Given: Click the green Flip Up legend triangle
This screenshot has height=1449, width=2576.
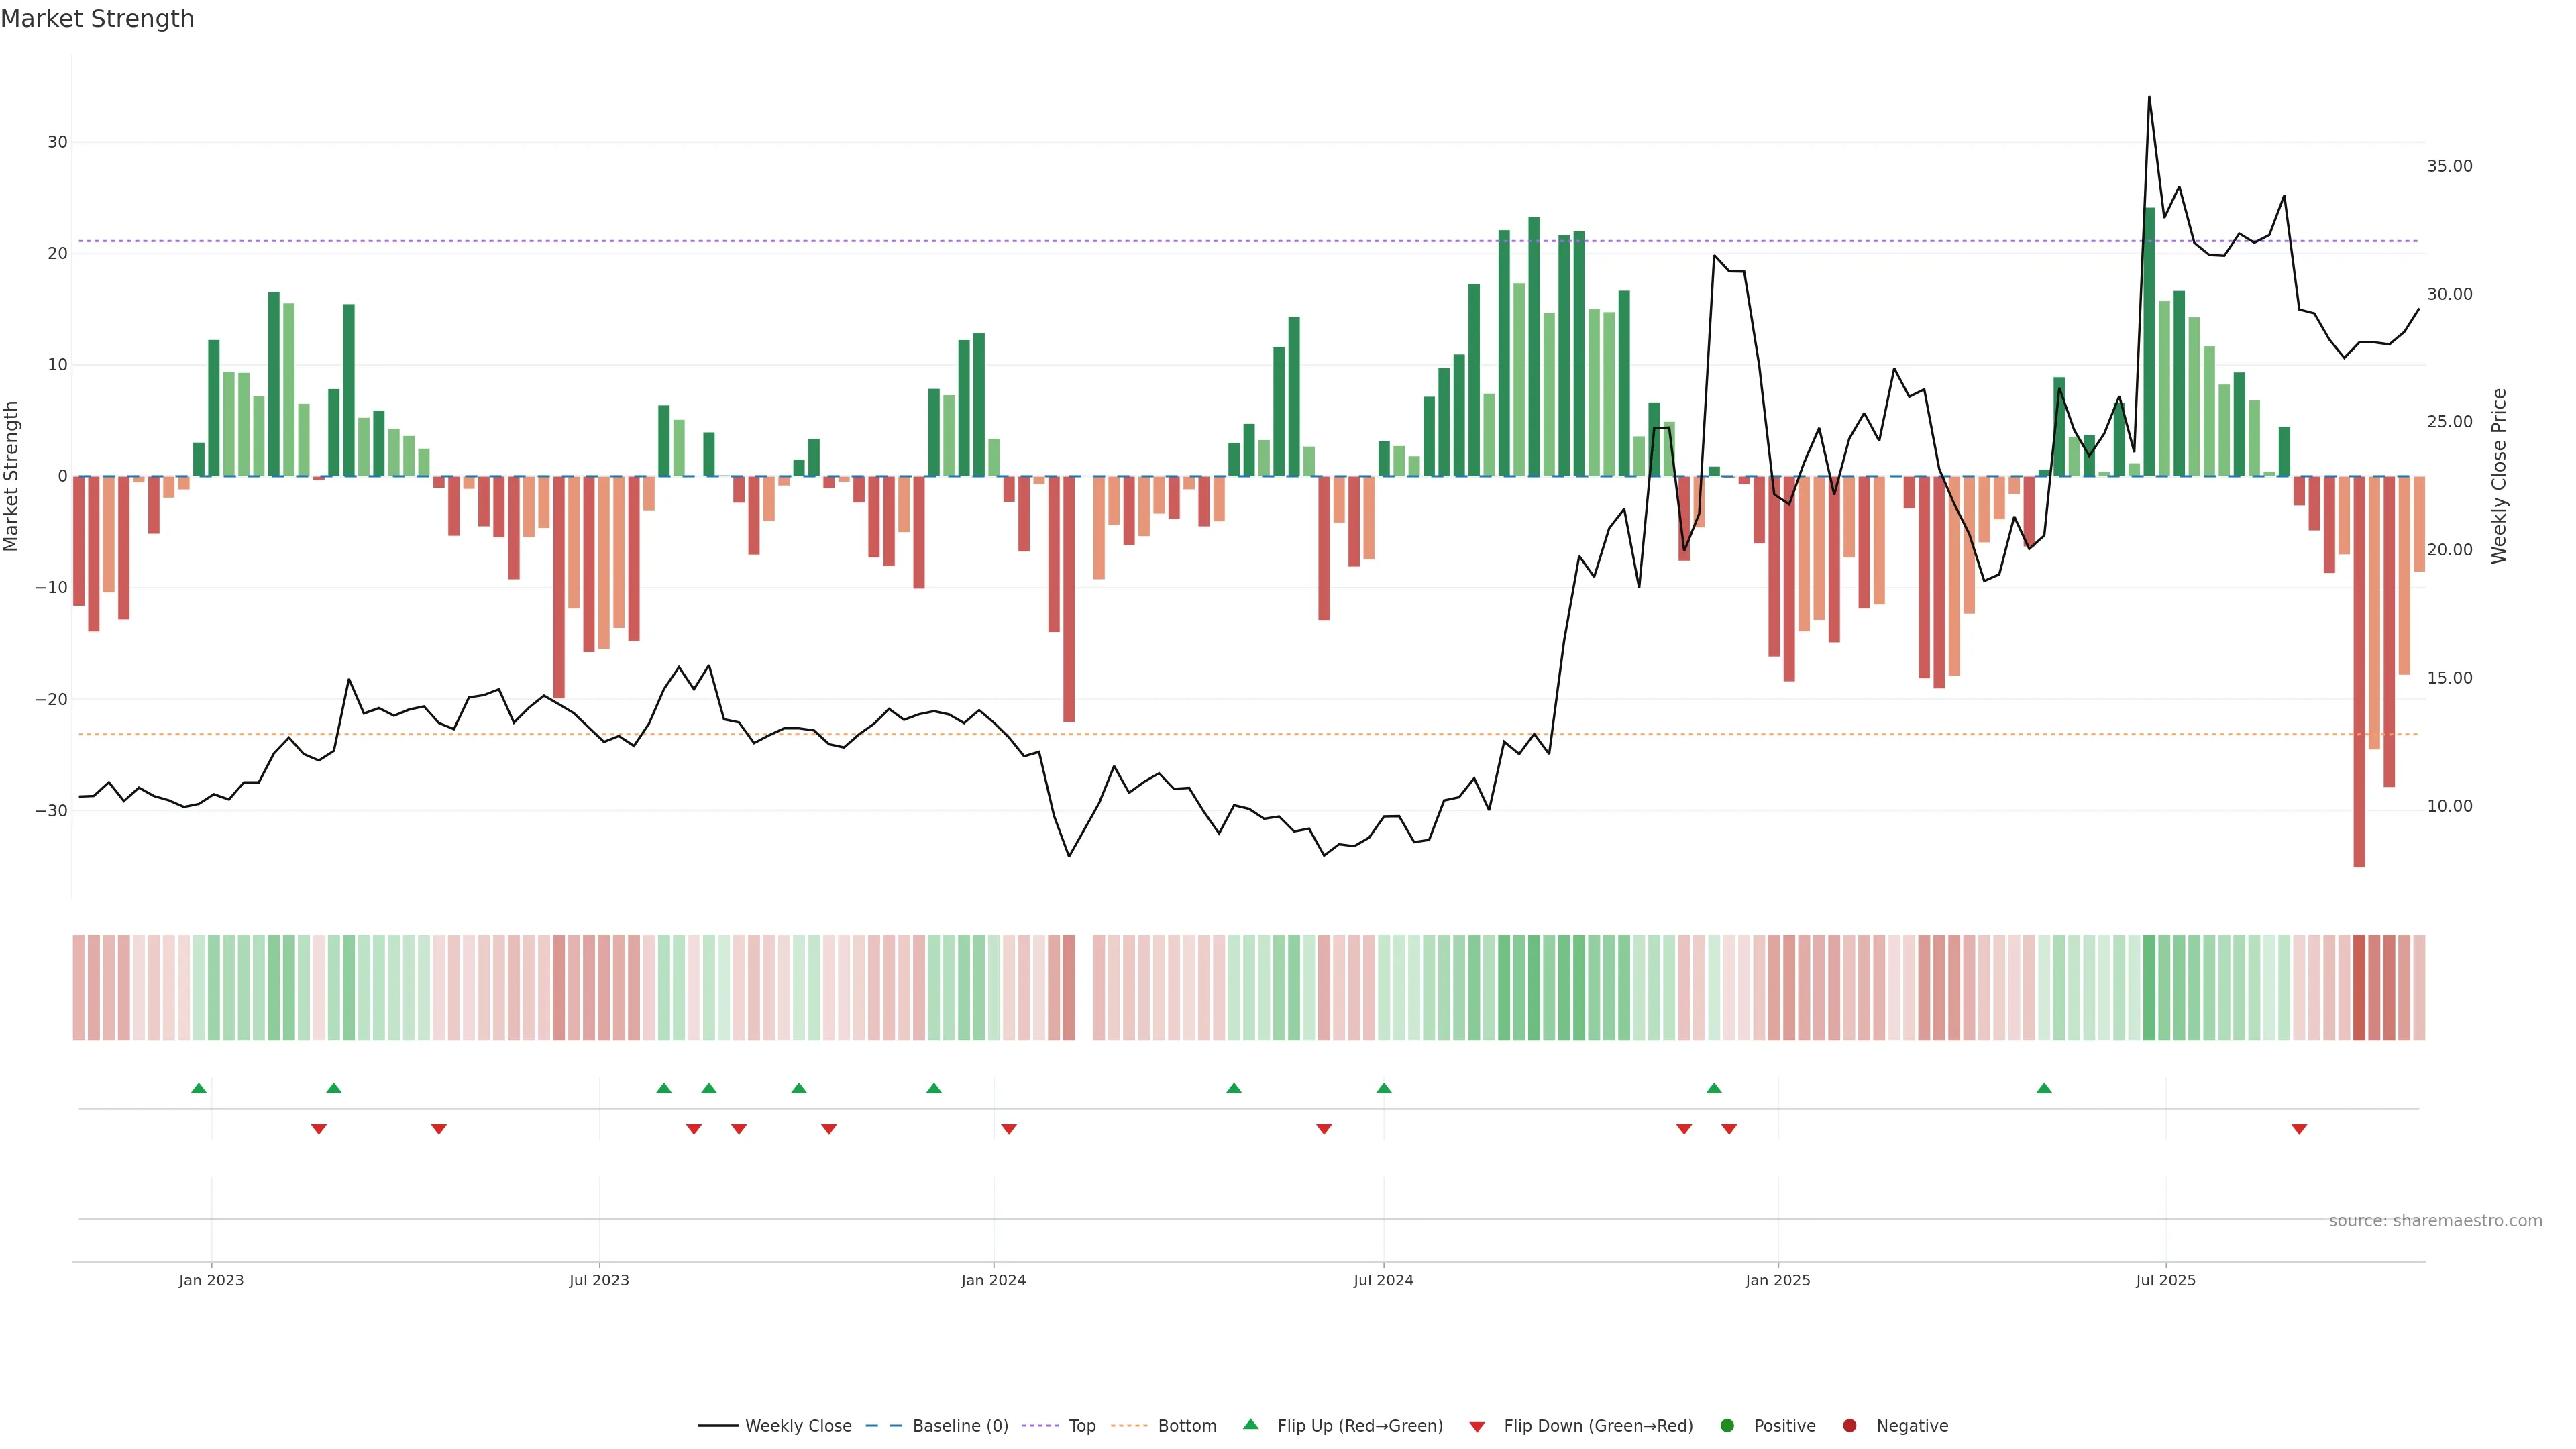Looking at the screenshot, I should [x=1250, y=1425].
